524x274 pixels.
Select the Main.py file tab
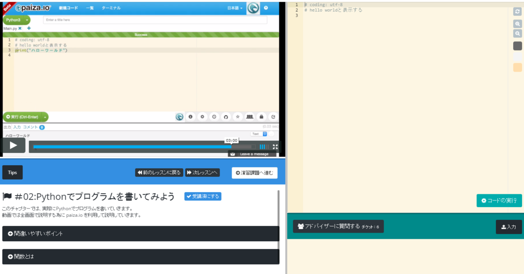10,29
